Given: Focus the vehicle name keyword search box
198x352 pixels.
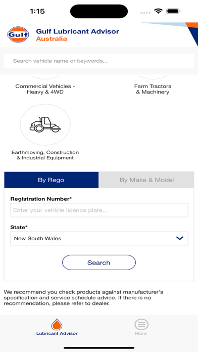Looking at the screenshot, I should coord(99,61).
